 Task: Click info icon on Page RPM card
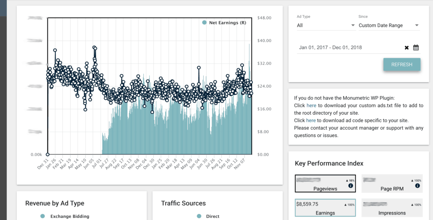[417, 186]
